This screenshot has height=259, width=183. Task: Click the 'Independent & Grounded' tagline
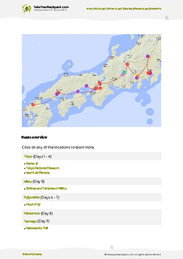(50, 10)
